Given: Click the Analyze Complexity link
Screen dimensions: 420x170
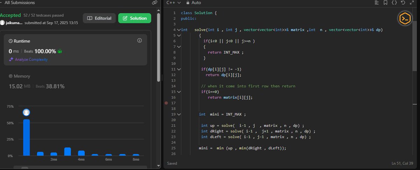Looking at the screenshot, I should click(31, 59).
